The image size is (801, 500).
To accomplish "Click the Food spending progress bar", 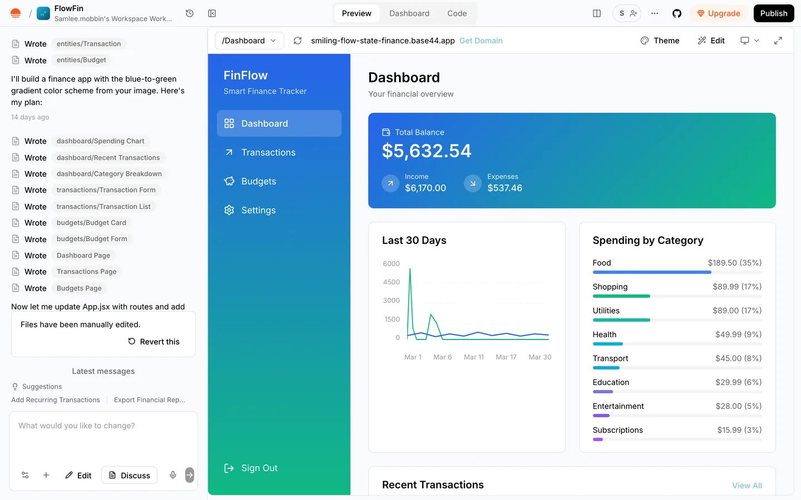I will (678, 272).
